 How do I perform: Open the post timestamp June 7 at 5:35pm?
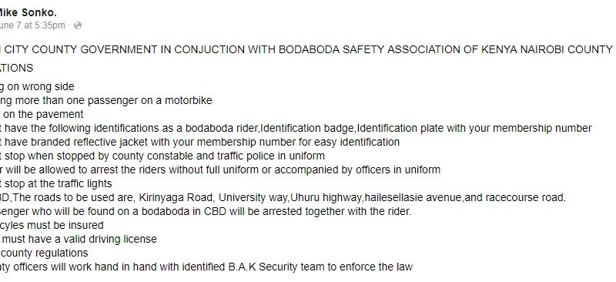(32, 25)
